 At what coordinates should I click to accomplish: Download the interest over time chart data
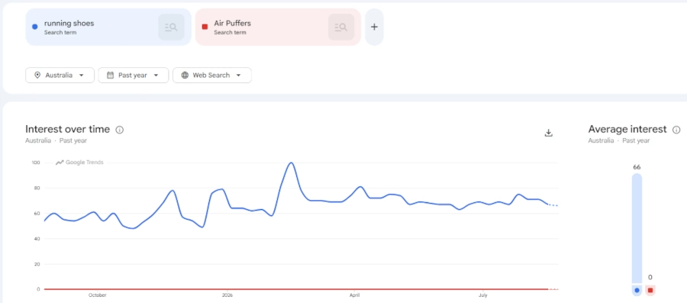coord(548,133)
